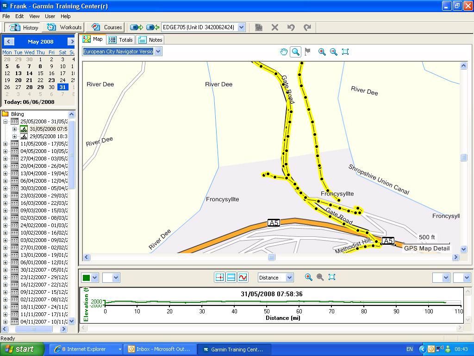Click the map zoom in icon
The width and height of the screenshot is (474, 356).
coord(322,52)
